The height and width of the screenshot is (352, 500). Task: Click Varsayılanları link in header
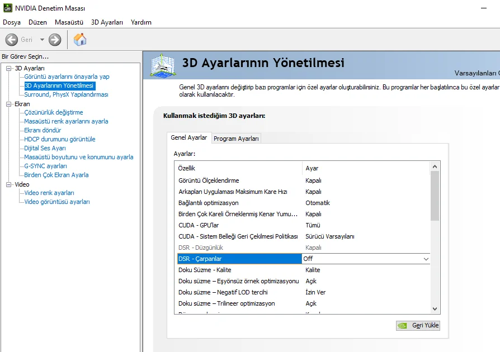[x=477, y=73]
